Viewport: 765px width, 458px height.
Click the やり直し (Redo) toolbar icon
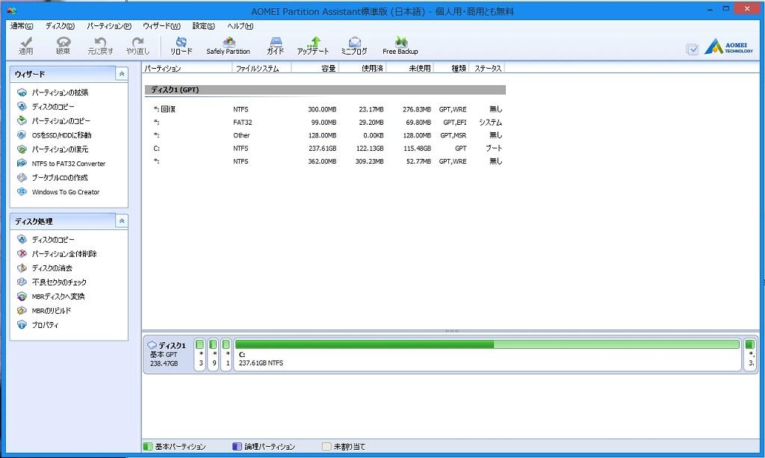coord(137,46)
